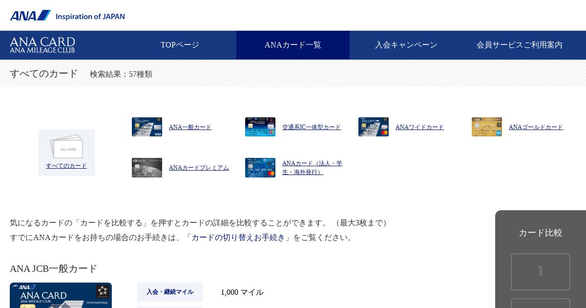
Task: Click the ANAカードプレミアム card image
Action: [x=147, y=168]
